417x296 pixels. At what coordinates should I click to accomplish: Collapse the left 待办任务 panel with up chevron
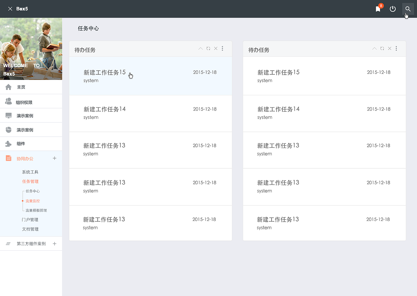pos(200,48)
